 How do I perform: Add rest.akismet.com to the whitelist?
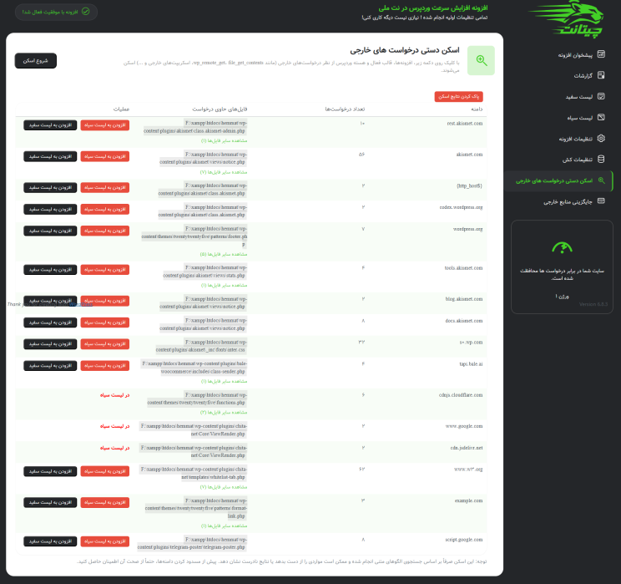pos(50,124)
